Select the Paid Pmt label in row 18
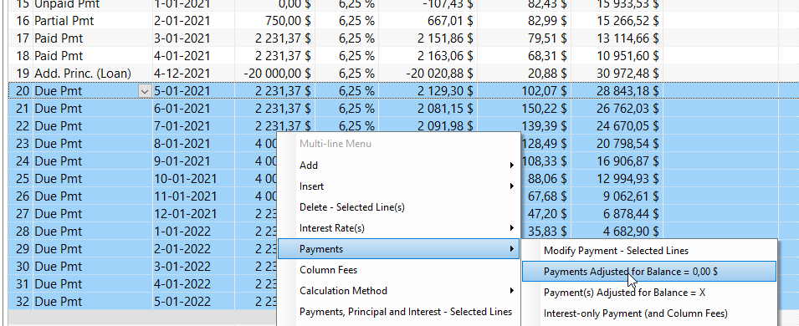 coord(59,56)
